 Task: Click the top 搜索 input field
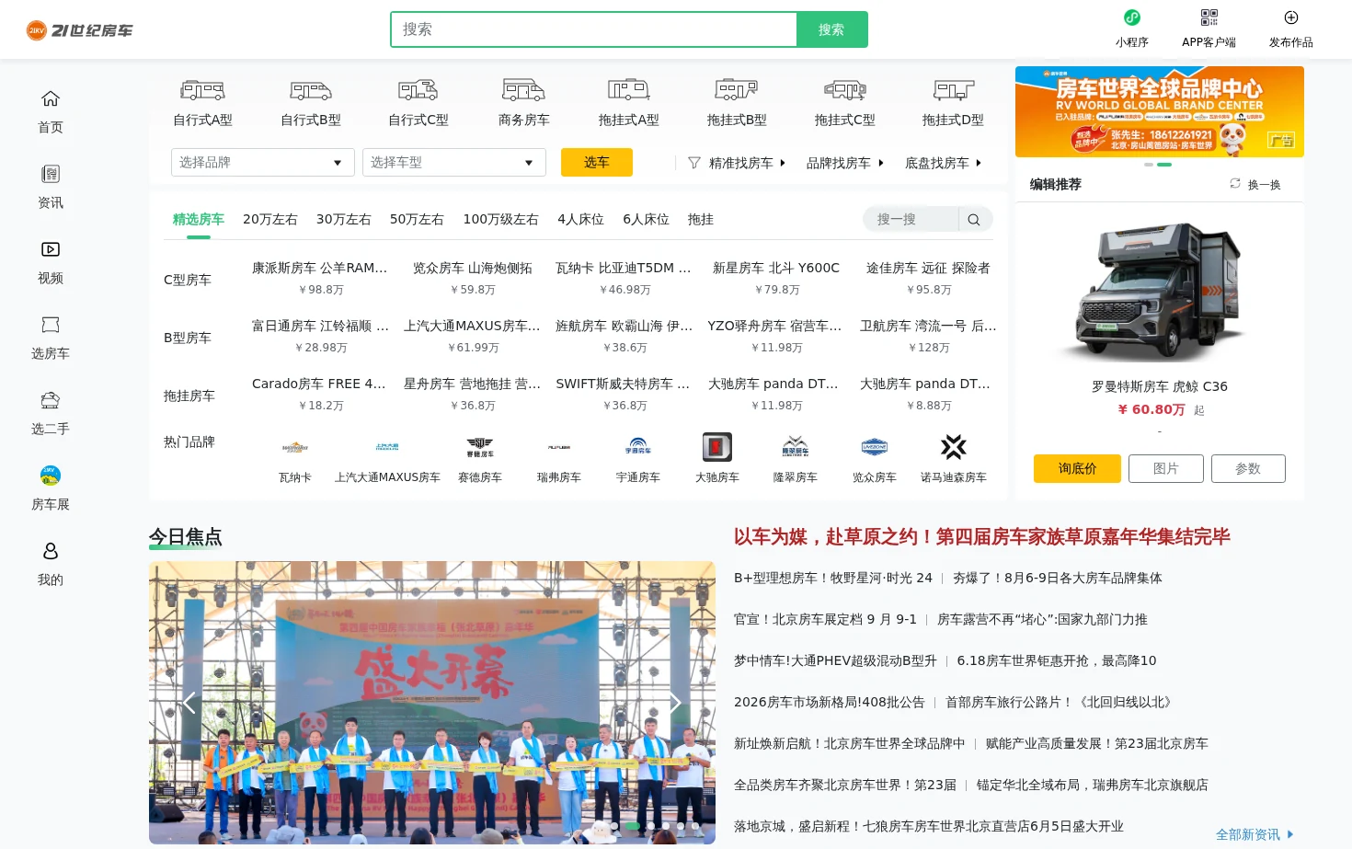click(594, 29)
